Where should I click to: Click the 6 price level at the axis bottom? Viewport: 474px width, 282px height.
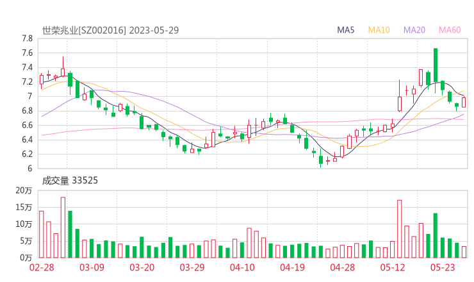pyautogui.click(x=29, y=169)
